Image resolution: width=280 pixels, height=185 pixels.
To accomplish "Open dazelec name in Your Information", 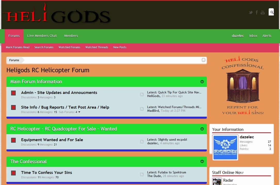I will pos(247,137).
